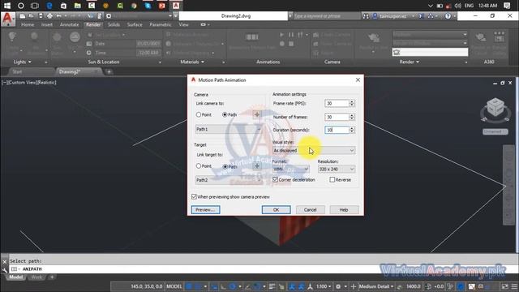Select Path radio under Link target to

click(x=225, y=166)
